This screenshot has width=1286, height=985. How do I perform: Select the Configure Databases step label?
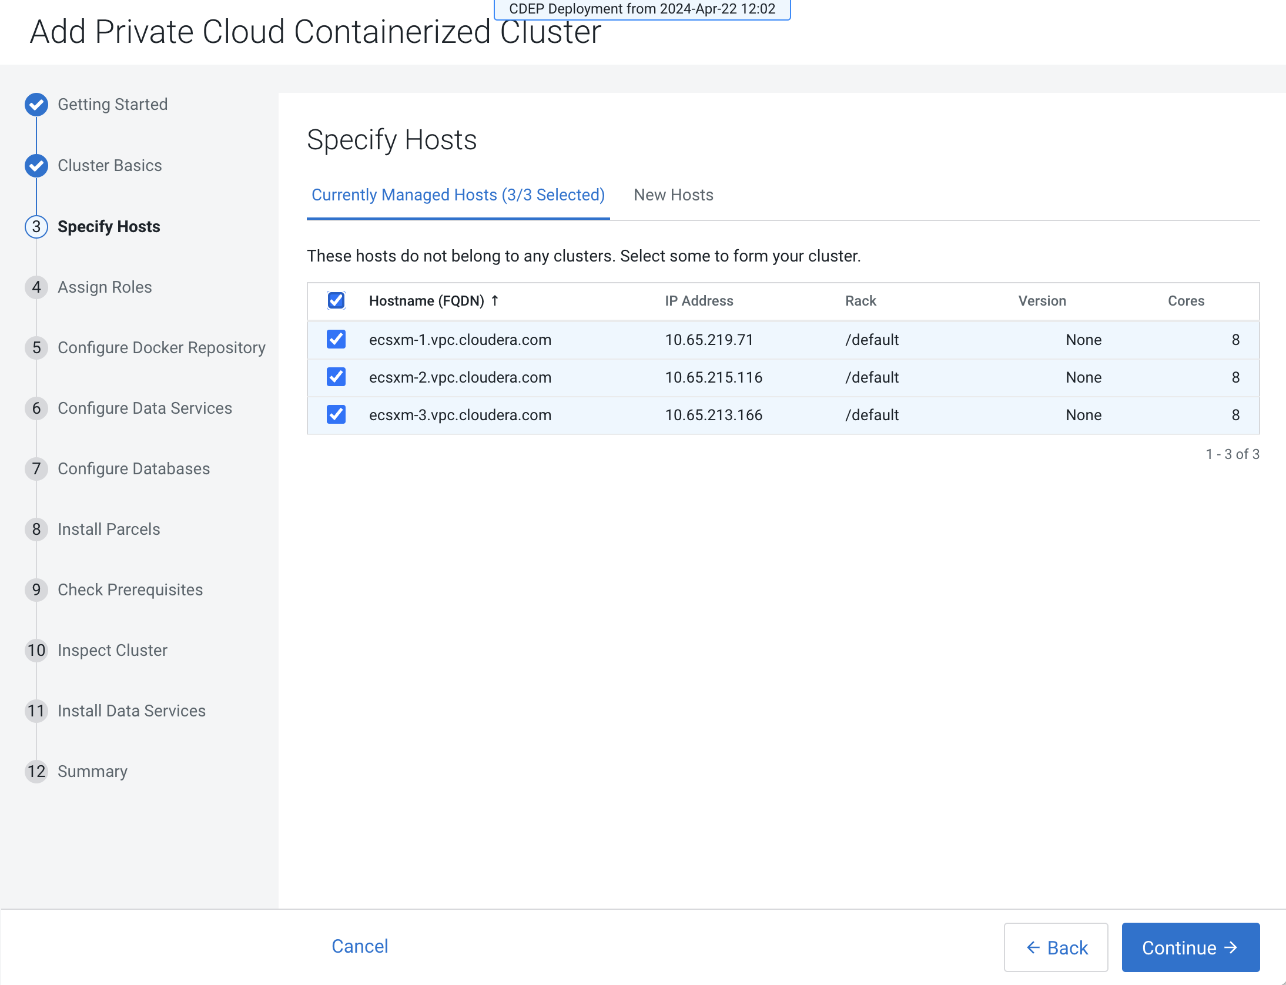pyautogui.click(x=134, y=469)
